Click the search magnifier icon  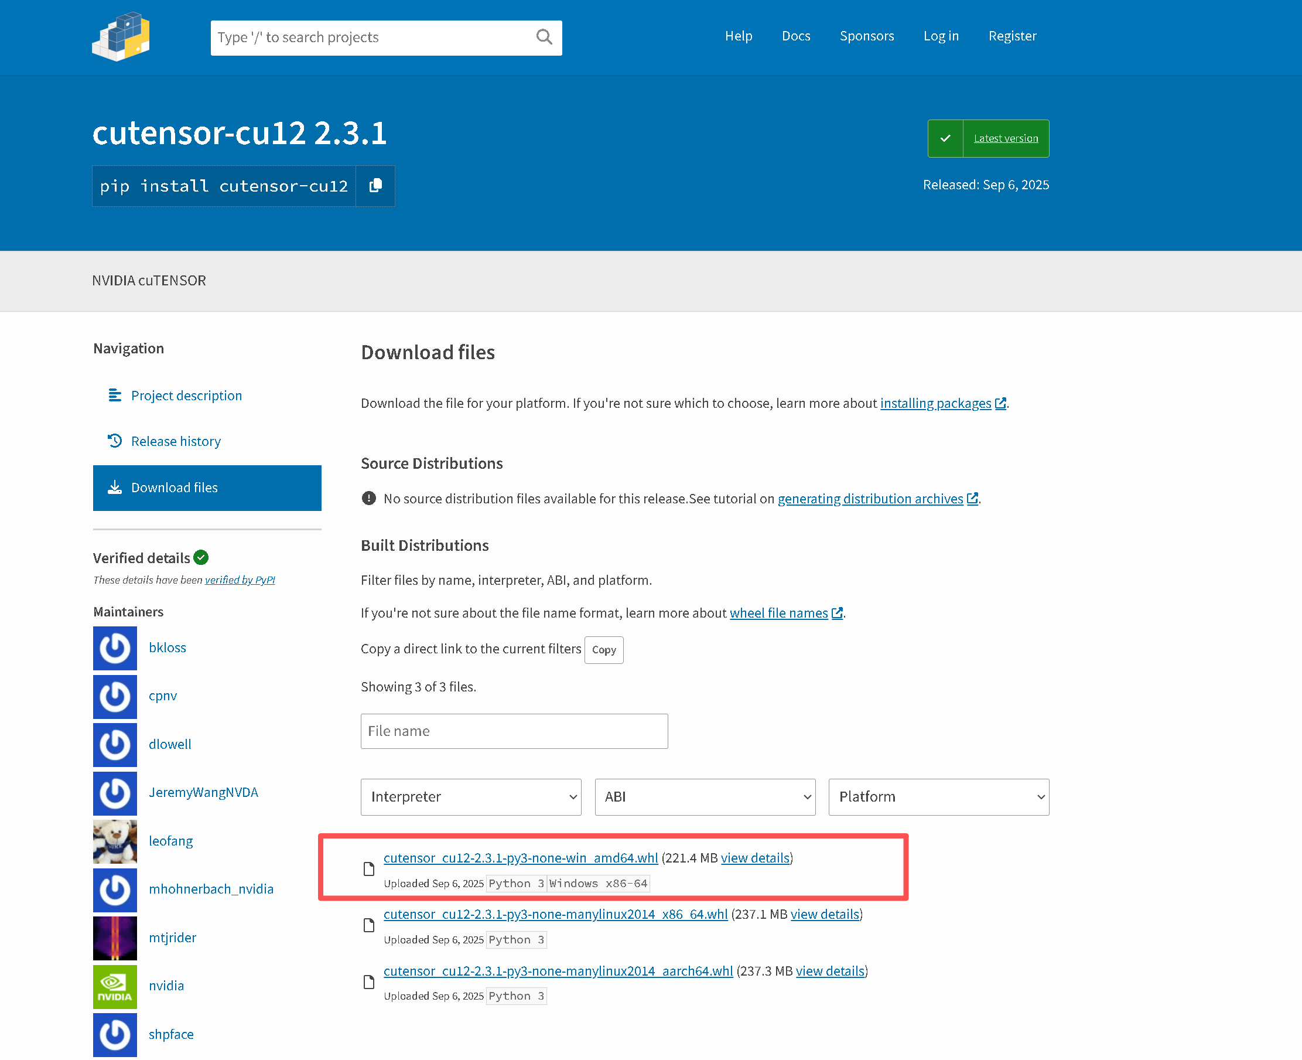point(544,38)
